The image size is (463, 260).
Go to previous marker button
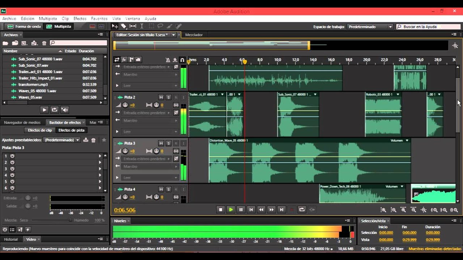pyautogui.click(x=251, y=209)
